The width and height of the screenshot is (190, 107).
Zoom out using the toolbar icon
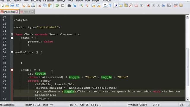tap(86, 5)
